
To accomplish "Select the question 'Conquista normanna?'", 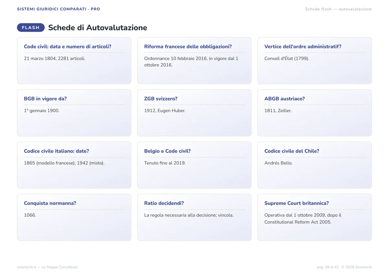I will (50, 203).
